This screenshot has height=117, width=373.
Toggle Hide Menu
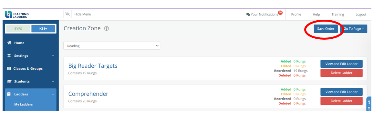coord(79,14)
